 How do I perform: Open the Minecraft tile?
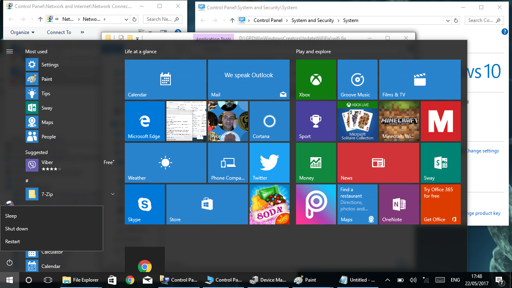pyautogui.click(x=399, y=121)
